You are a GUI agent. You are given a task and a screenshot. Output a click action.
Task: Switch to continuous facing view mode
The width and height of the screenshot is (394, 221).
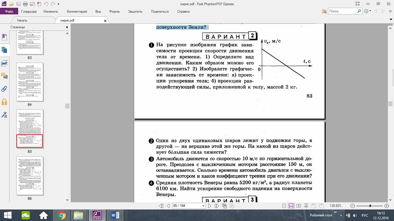pyautogui.click(x=306, y=206)
